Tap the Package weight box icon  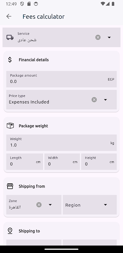coord(10,126)
